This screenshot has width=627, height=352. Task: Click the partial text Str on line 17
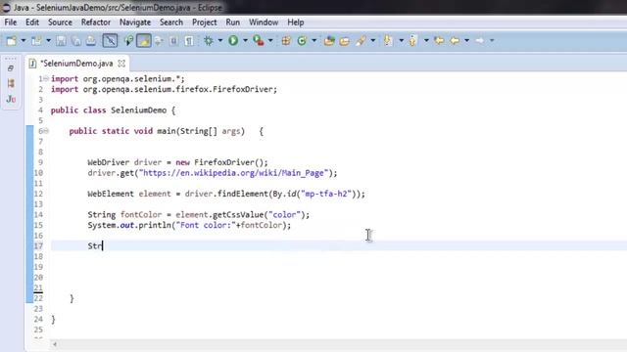(95, 245)
